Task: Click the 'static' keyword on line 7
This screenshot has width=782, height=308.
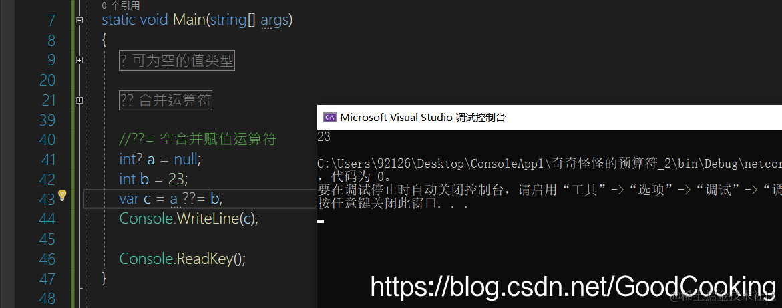Action: (x=119, y=20)
